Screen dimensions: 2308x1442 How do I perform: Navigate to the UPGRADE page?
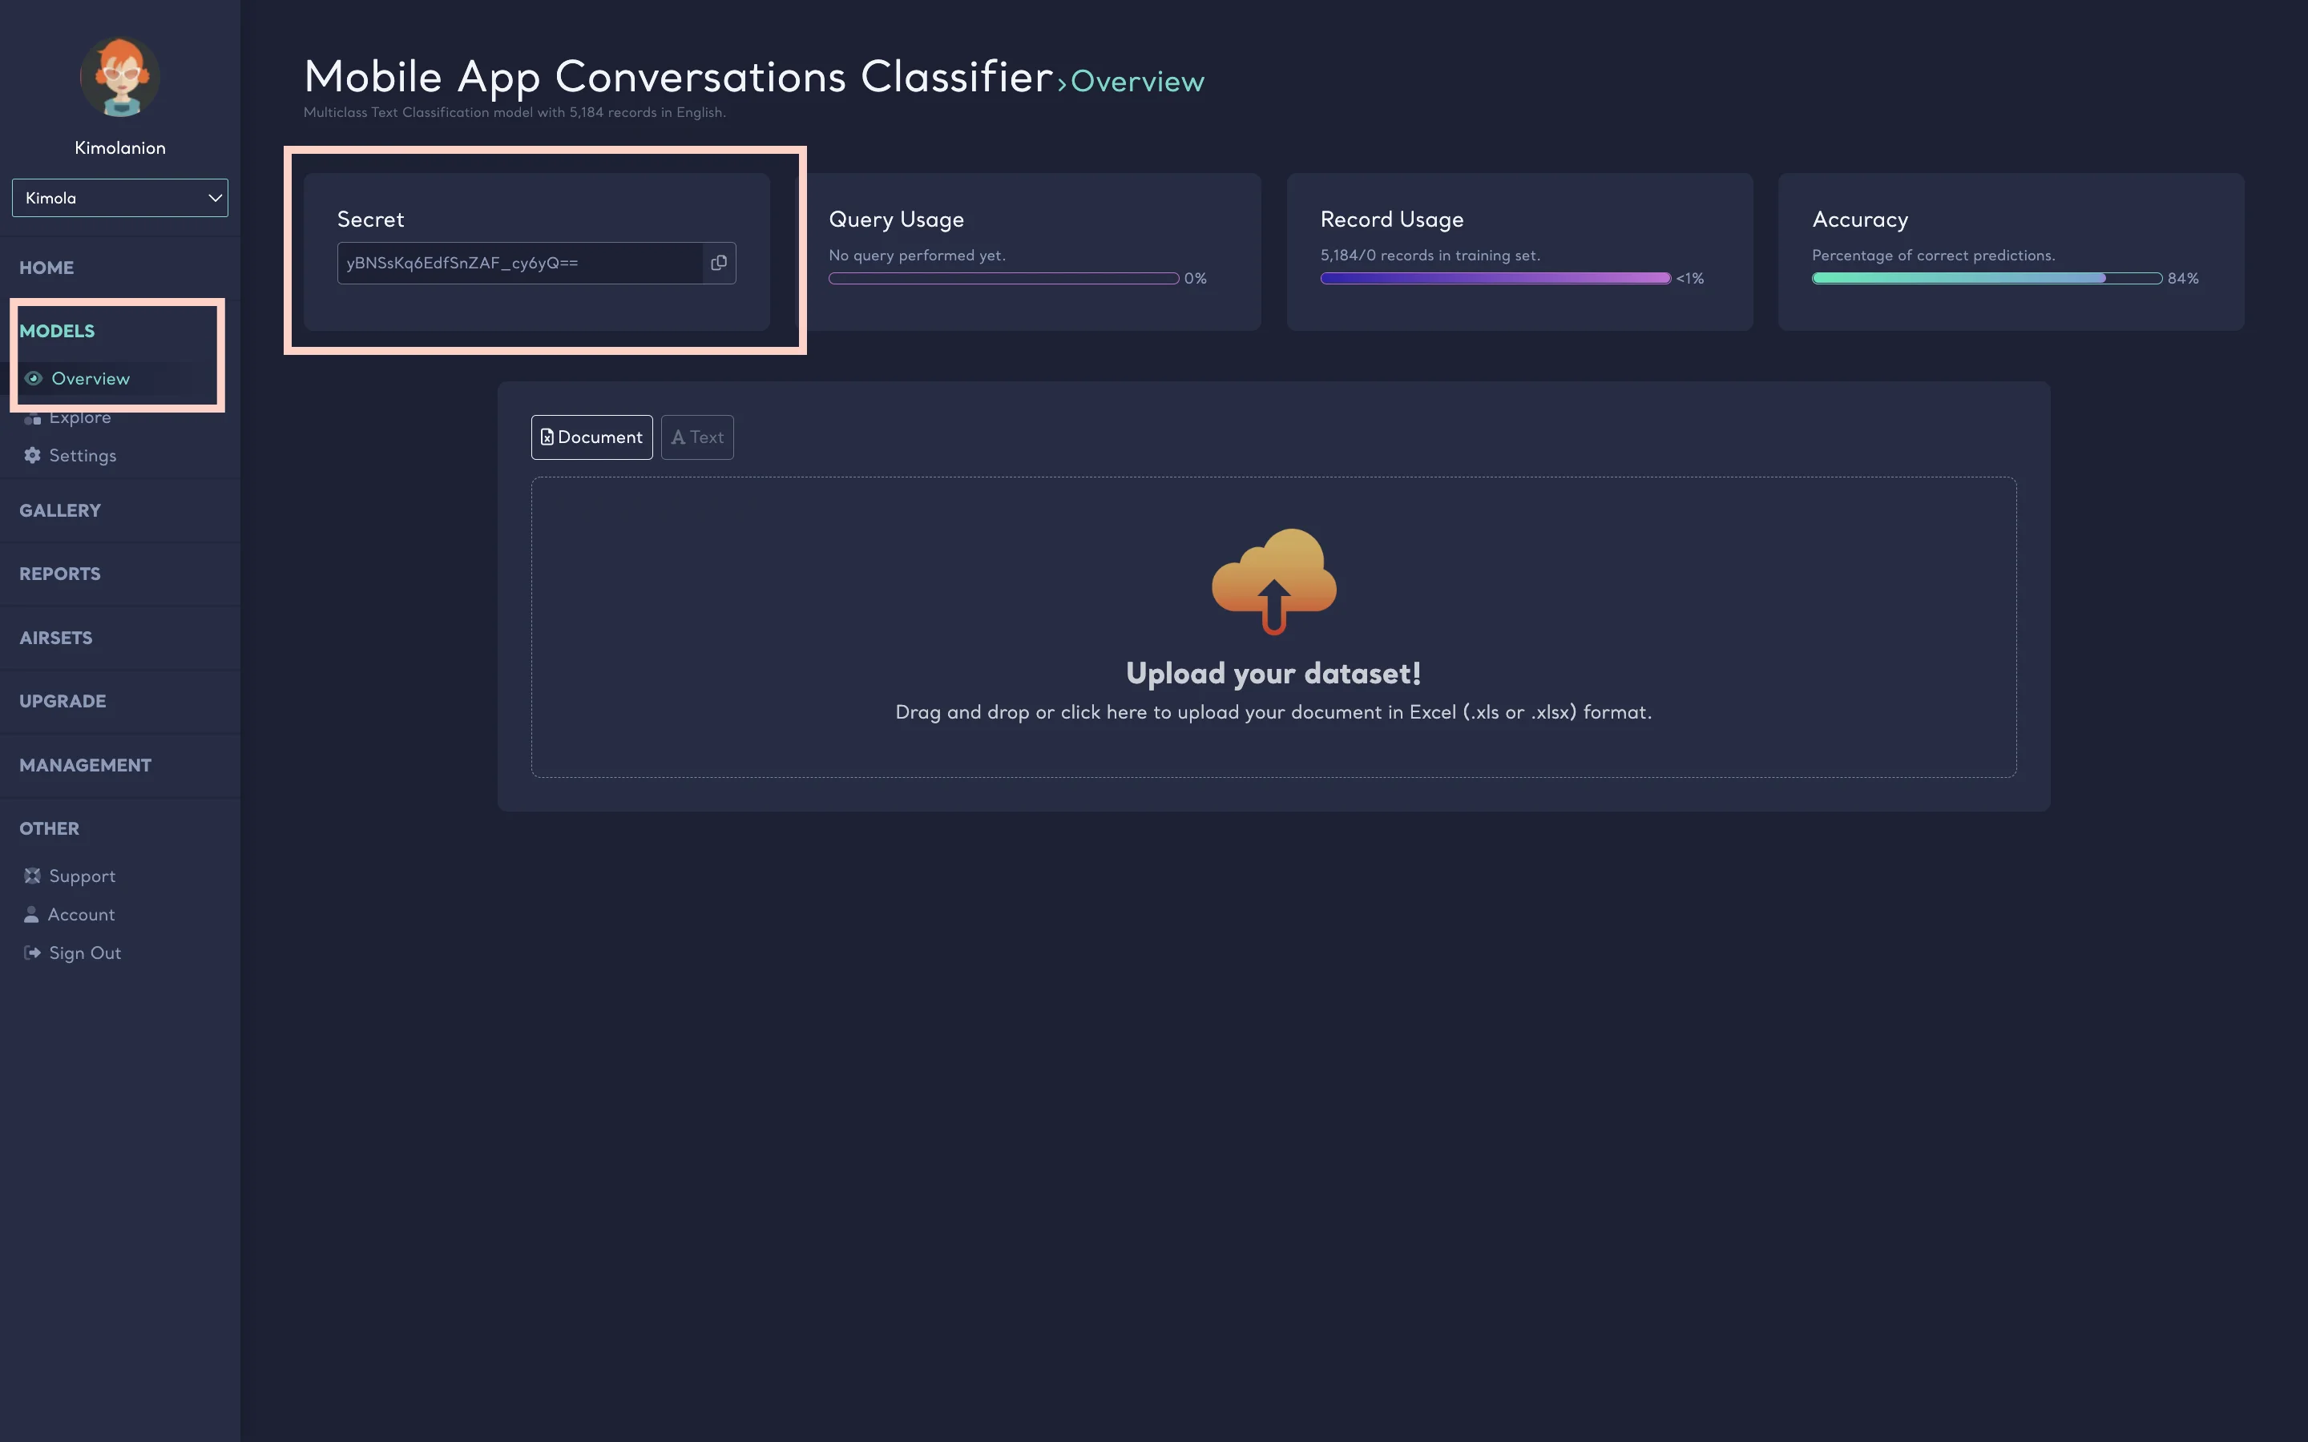(x=63, y=701)
